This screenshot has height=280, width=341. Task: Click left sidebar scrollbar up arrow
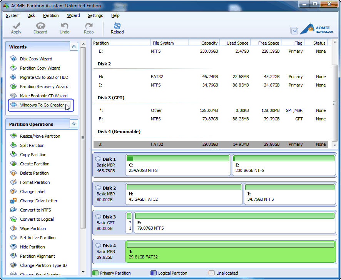(x=83, y=44)
